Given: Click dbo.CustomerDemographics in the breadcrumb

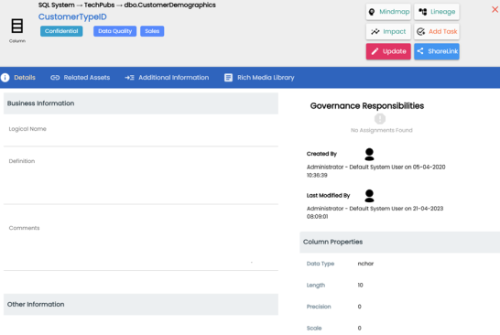Looking at the screenshot, I should point(170,5).
